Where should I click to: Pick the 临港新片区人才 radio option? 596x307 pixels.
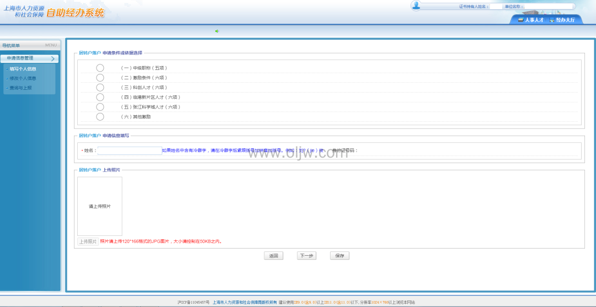coord(100,97)
